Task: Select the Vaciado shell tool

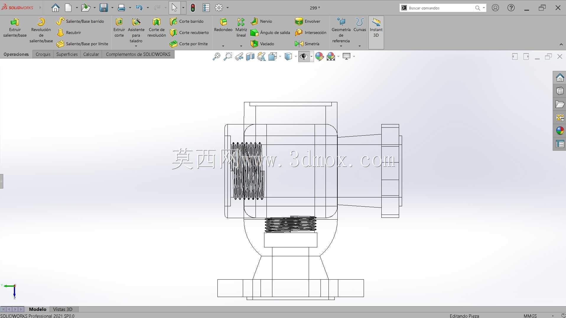Action: pos(262,44)
